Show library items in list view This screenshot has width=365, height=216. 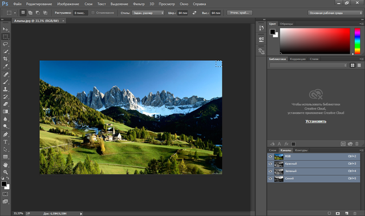(359, 65)
